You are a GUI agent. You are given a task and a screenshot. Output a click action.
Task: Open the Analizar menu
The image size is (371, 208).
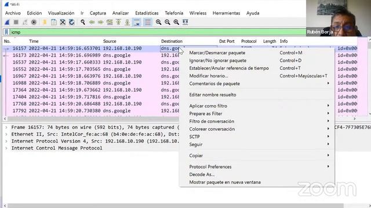pyautogui.click(x=121, y=13)
